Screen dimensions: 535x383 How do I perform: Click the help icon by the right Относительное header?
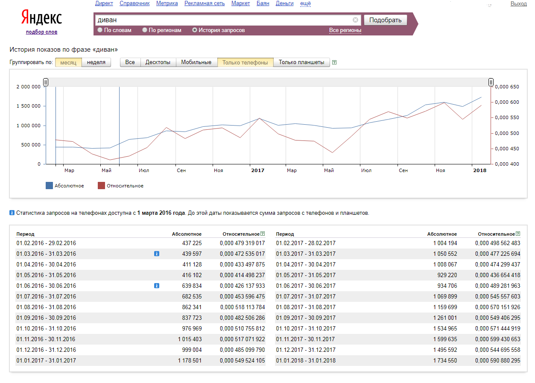coord(518,234)
